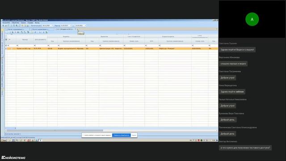Screen dimensions: 286x161
Task: Select the 'Администрация МО' cell in the row
Action: 111,49
